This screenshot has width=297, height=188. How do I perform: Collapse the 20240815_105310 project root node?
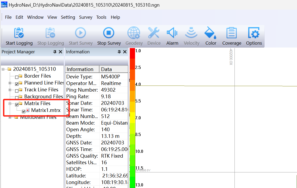click(x=3, y=69)
